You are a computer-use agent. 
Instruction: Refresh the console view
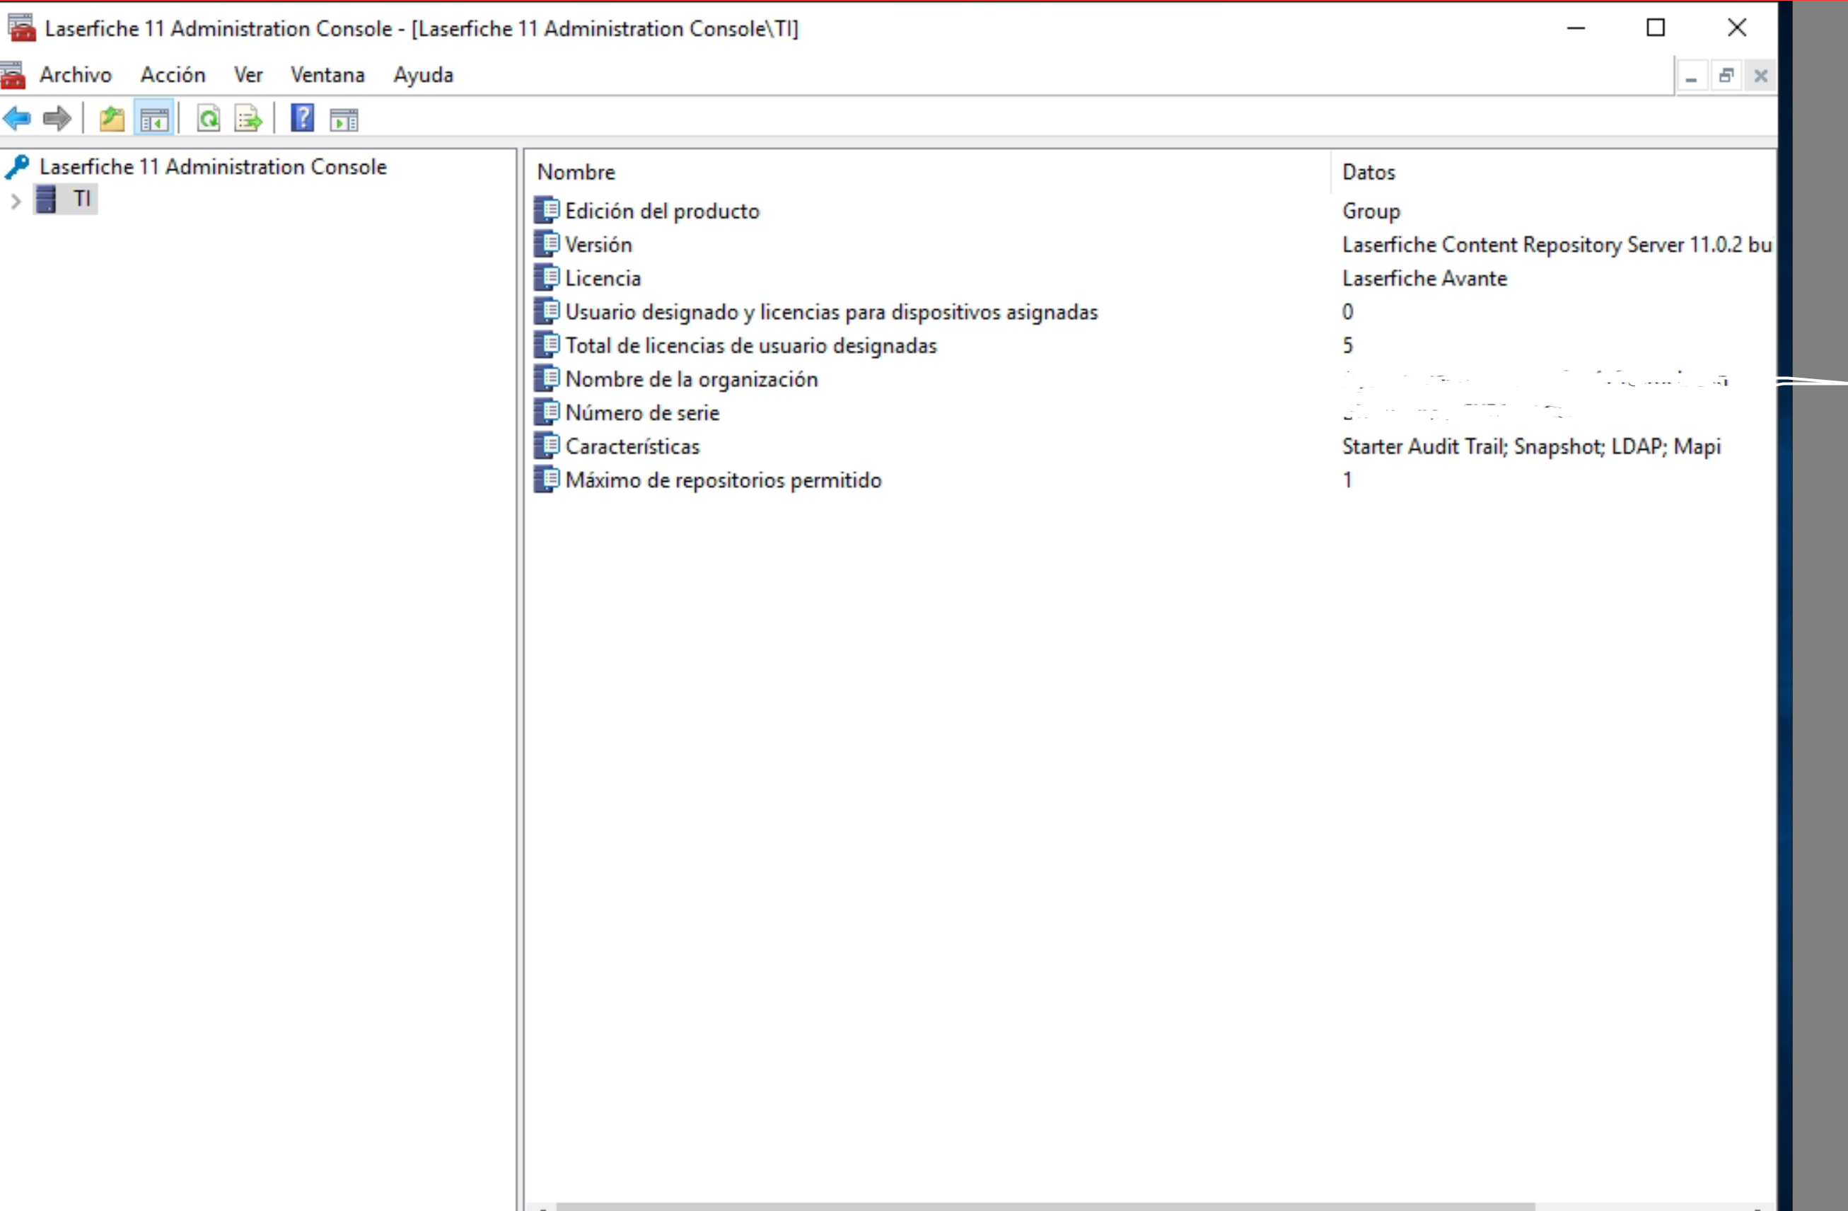point(208,119)
